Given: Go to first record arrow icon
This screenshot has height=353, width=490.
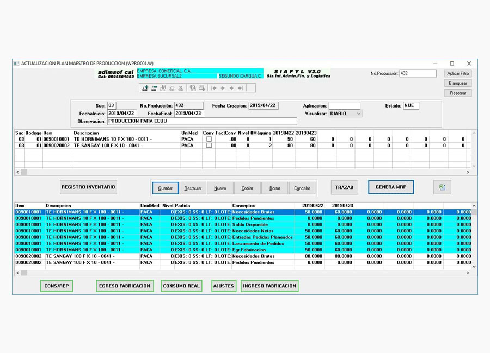Looking at the screenshot, I should [x=214, y=88].
